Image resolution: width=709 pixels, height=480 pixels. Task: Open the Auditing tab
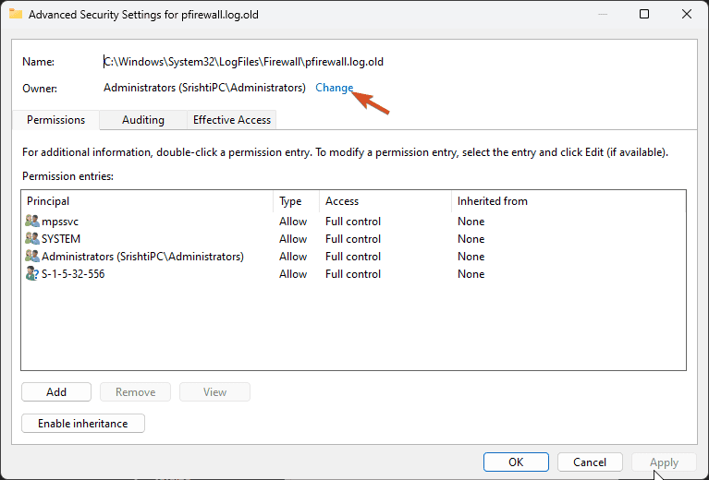tap(143, 120)
